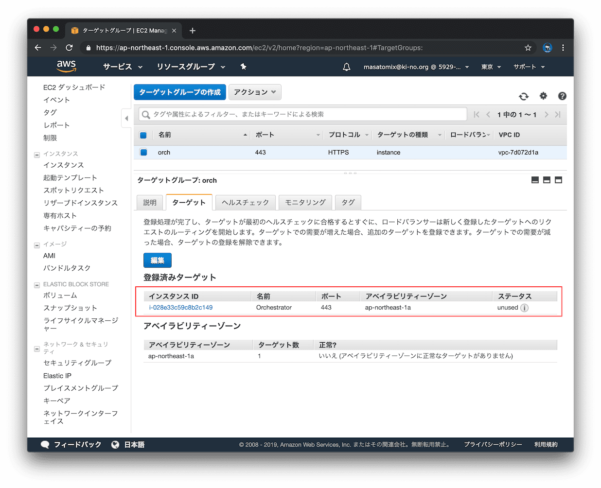The height and width of the screenshot is (488, 601).
Task: Collapse the ネットワーク & セキュリティ section
Action: [37, 349]
